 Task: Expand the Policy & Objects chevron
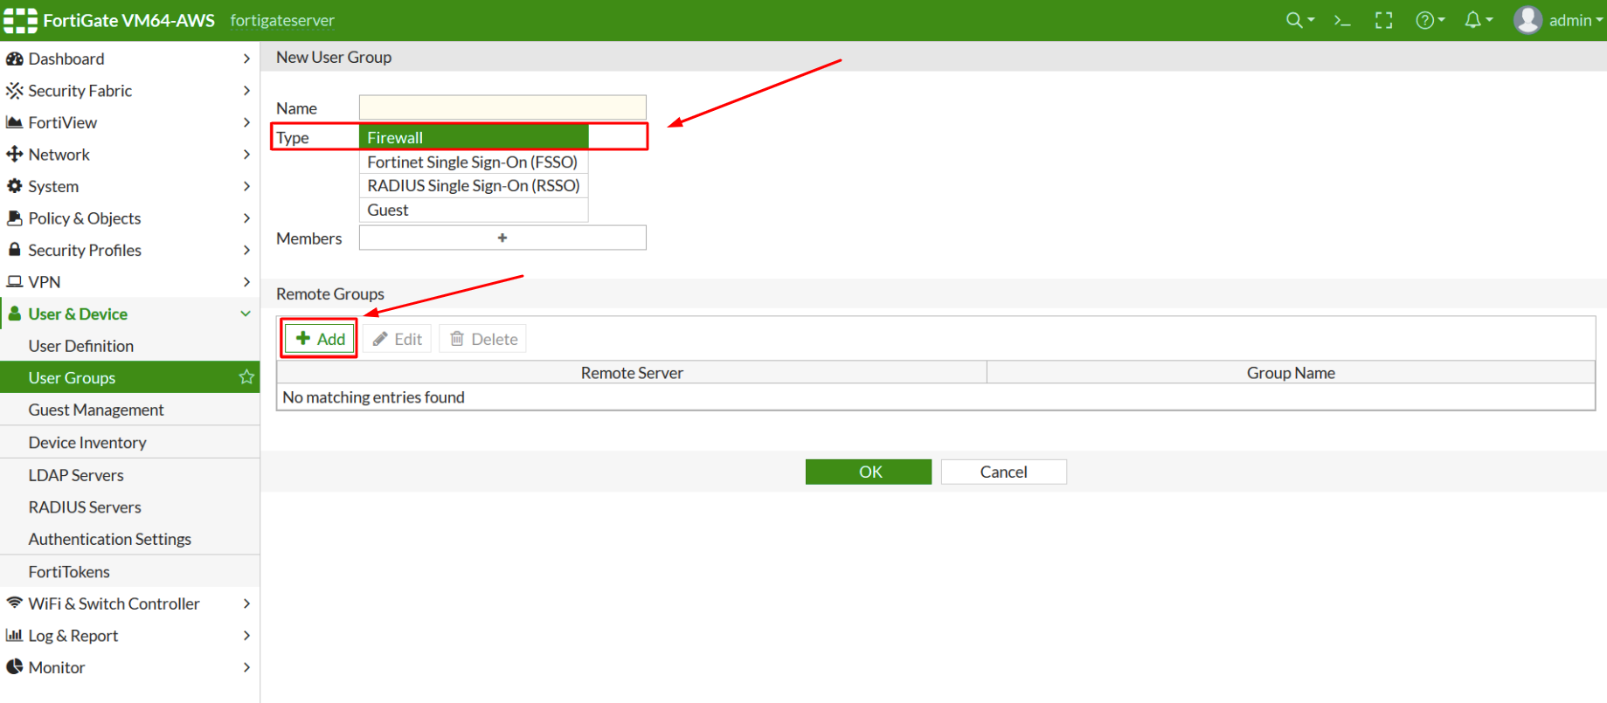246,218
